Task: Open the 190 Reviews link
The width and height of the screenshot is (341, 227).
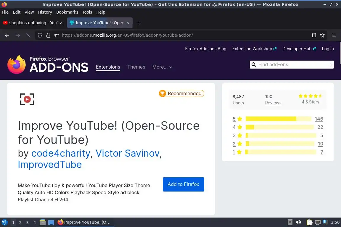Action: [273, 100]
